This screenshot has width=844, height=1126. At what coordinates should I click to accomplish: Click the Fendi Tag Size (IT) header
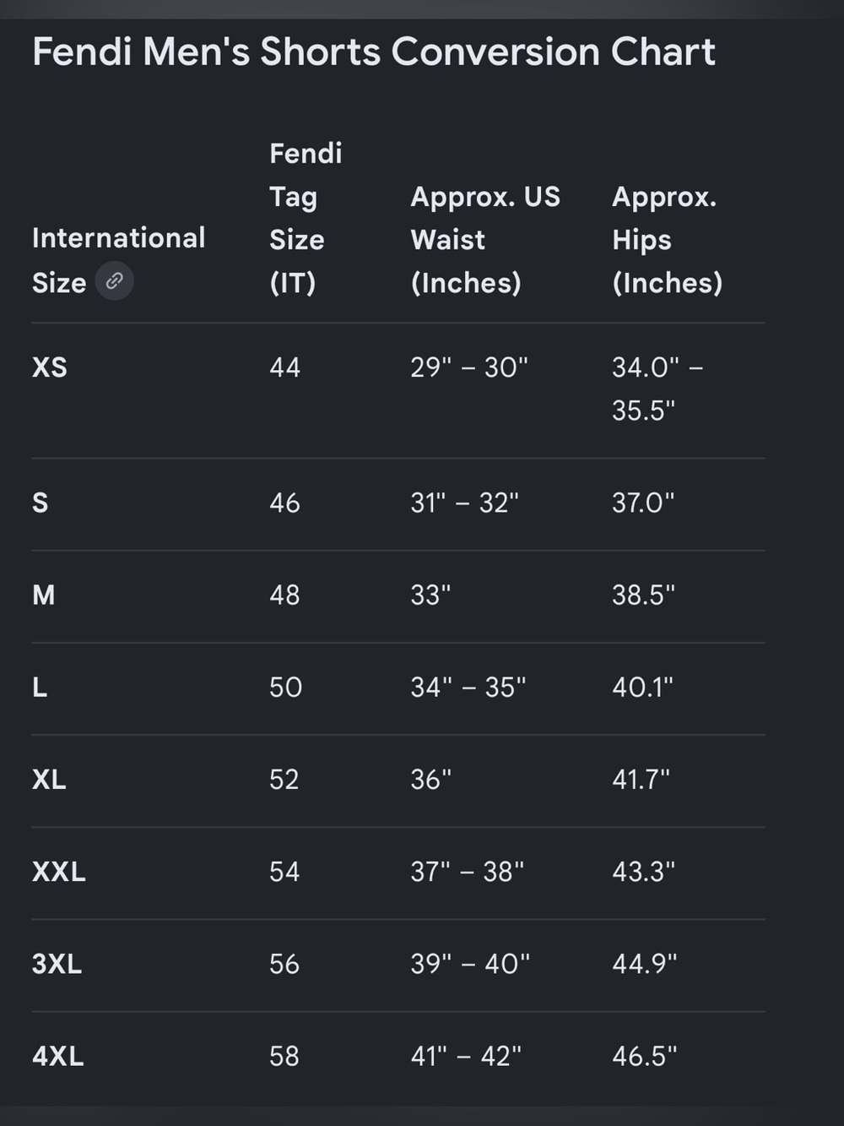coord(306,218)
